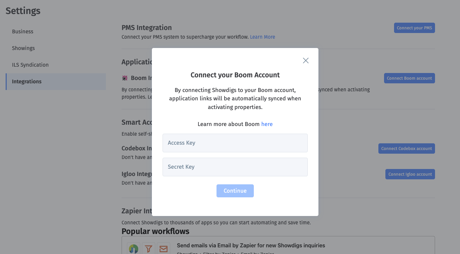The height and width of the screenshot is (254, 460).
Task: Switch to the Showings settings tab
Action: (x=23, y=48)
